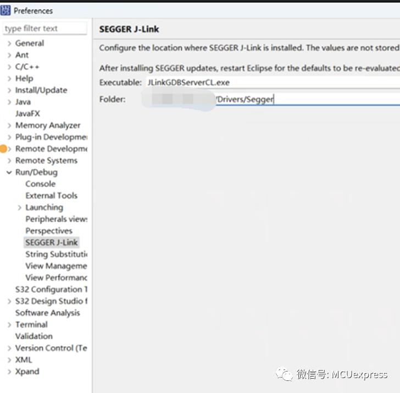Screen dimensions: 400x393
Task: Select the Perspectives entry
Action: [49, 231]
